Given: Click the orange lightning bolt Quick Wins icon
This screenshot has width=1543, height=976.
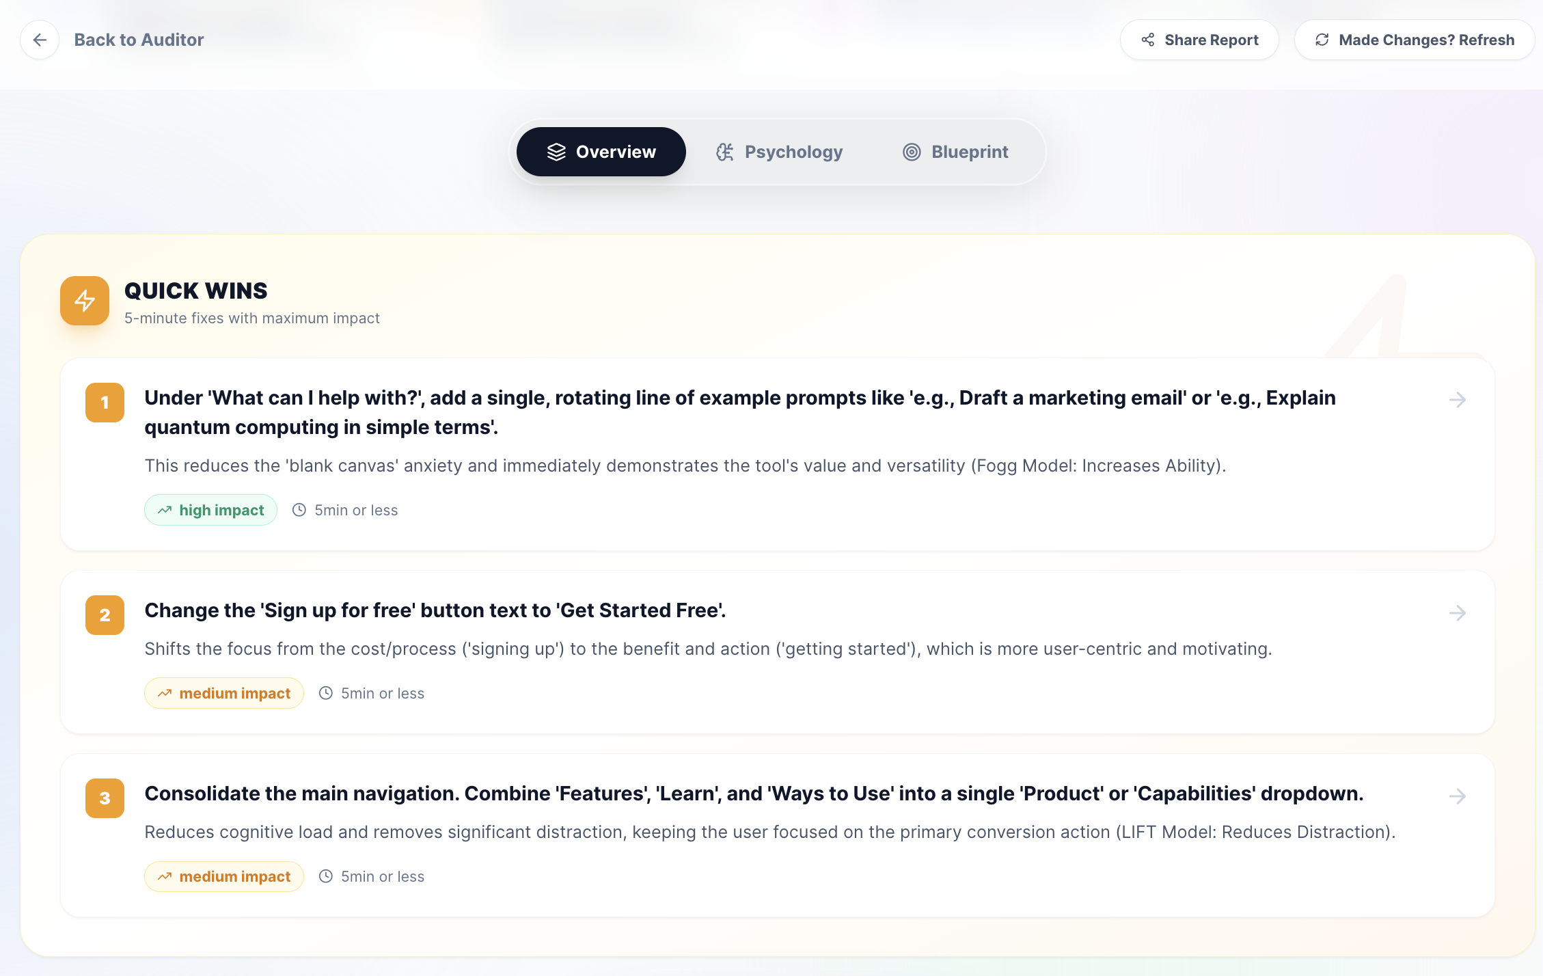Looking at the screenshot, I should (85, 301).
